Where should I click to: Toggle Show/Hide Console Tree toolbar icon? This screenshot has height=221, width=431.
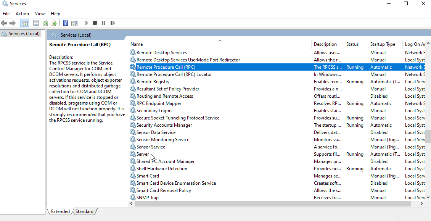tap(24, 23)
